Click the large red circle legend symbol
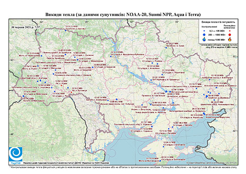Image resolution: width=246 pixels, height=174 pixels. [x=229, y=35]
